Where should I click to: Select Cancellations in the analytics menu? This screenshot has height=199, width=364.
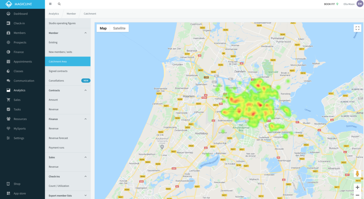click(57, 81)
